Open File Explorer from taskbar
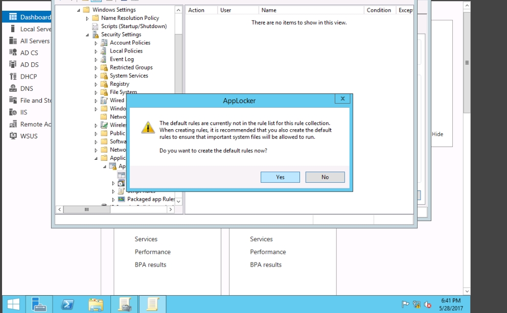The width and height of the screenshot is (507, 313). click(96, 304)
